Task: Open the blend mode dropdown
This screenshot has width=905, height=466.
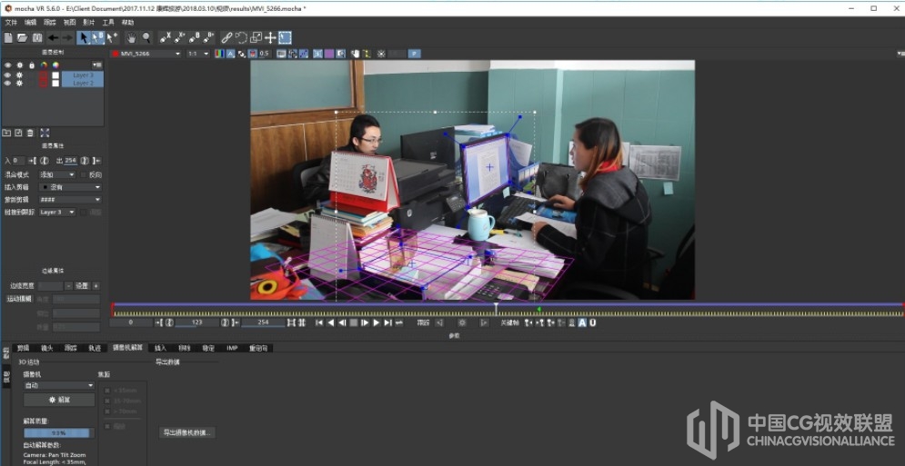Action: pos(57,174)
